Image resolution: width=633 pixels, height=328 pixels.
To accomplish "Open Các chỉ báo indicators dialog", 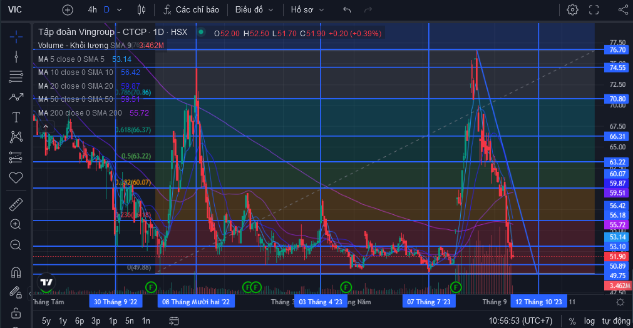I will point(192,9).
